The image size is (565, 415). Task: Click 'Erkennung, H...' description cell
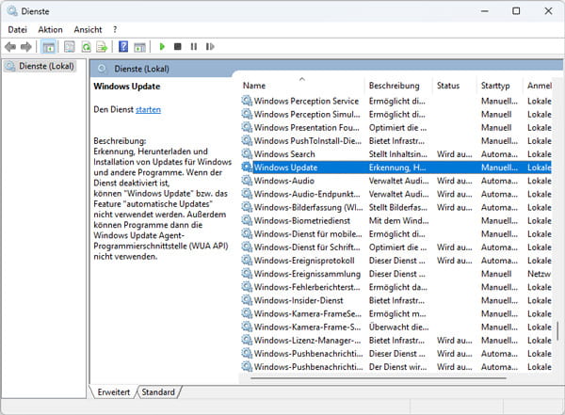[x=397, y=168]
